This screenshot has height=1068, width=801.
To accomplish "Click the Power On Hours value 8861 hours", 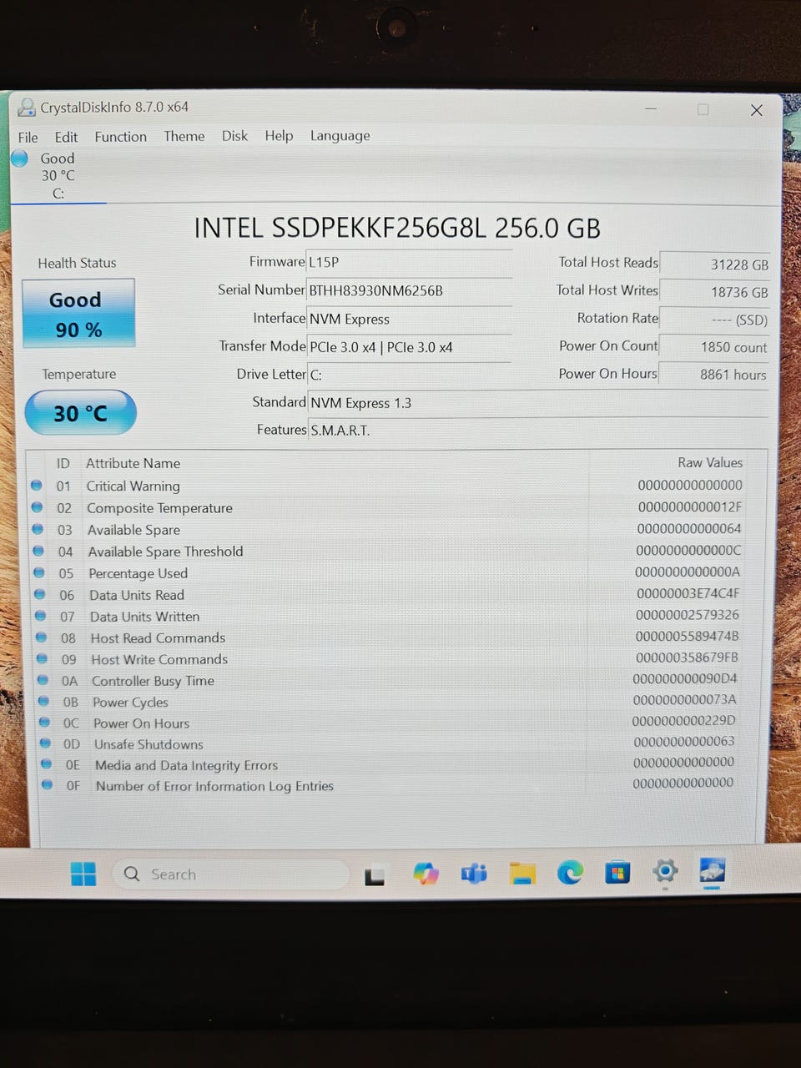I will coord(714,375).
